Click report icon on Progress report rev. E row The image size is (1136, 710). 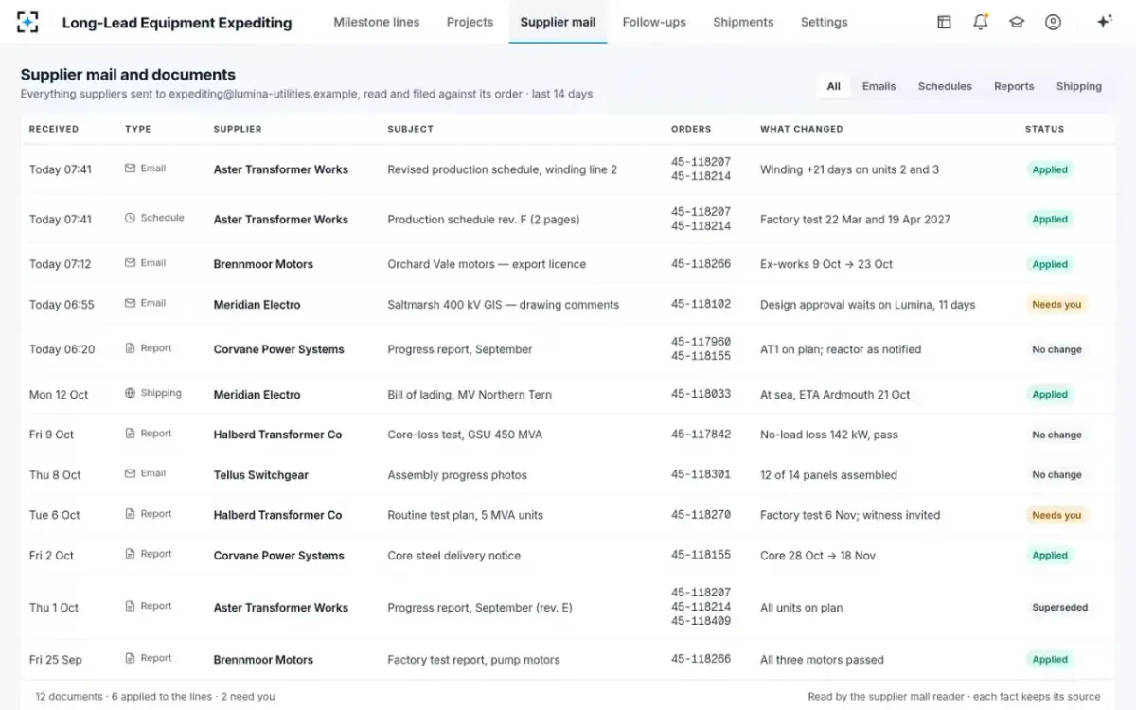130,606
